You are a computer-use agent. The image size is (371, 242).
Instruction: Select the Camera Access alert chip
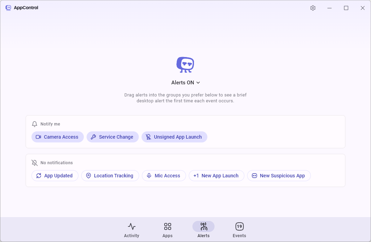coord(58,137)
